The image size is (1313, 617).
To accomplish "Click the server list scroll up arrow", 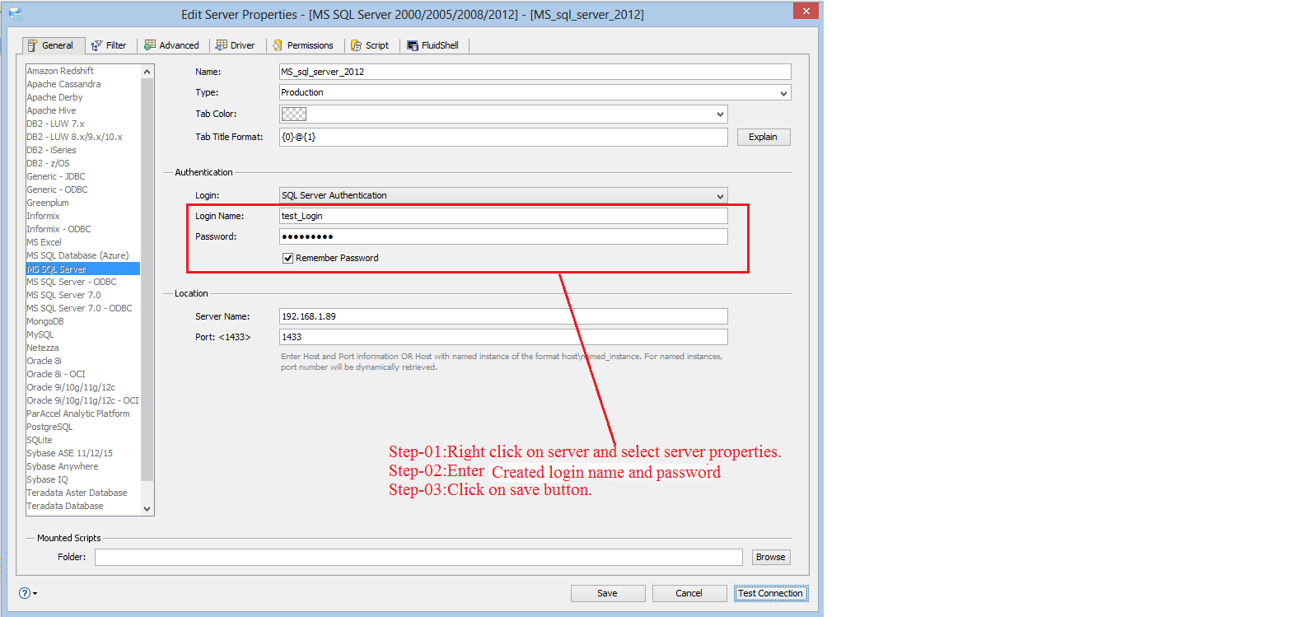I will tap(147, 72).
